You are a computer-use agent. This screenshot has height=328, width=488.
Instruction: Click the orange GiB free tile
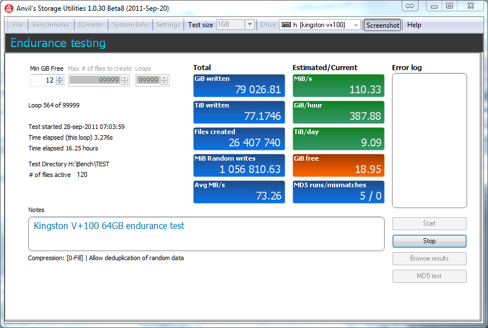338,165
